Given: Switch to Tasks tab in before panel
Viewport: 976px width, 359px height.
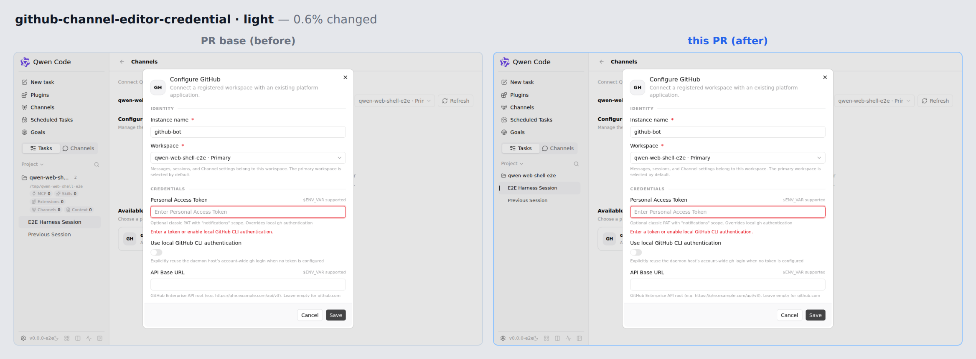Looking at the screenshot, I should [41, 149].
